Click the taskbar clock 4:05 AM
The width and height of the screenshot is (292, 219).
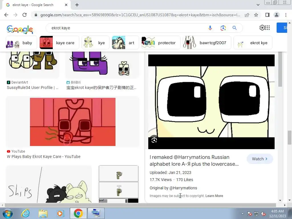pyautogui.click(x=277, y=211)
